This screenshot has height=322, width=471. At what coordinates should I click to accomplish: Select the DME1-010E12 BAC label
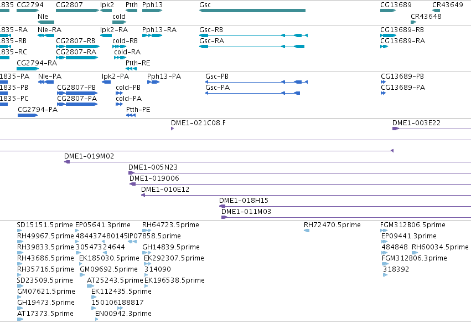(165, 190)
